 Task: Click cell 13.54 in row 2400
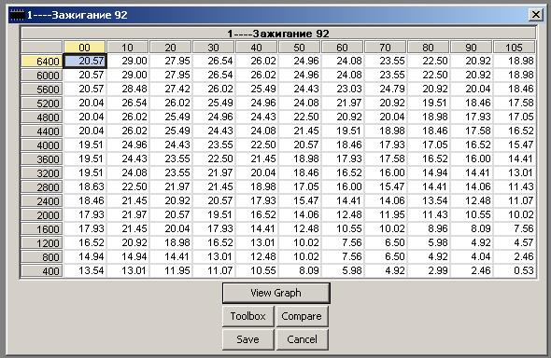(x=428, y=200)
